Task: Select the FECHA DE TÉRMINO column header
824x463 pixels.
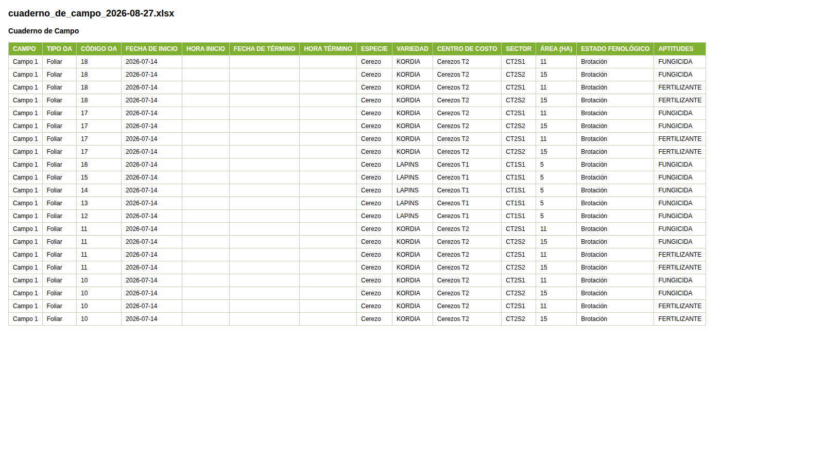Action: tap(264, 49)
